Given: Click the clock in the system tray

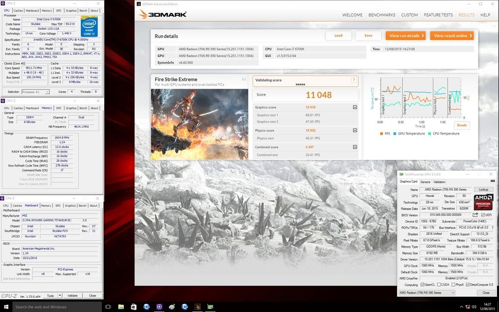Looking at the screenshot, I should (x=487, y=307).
